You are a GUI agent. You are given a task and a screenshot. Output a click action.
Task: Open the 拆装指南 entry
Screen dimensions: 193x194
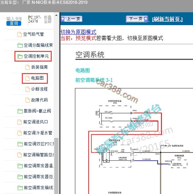39,67
